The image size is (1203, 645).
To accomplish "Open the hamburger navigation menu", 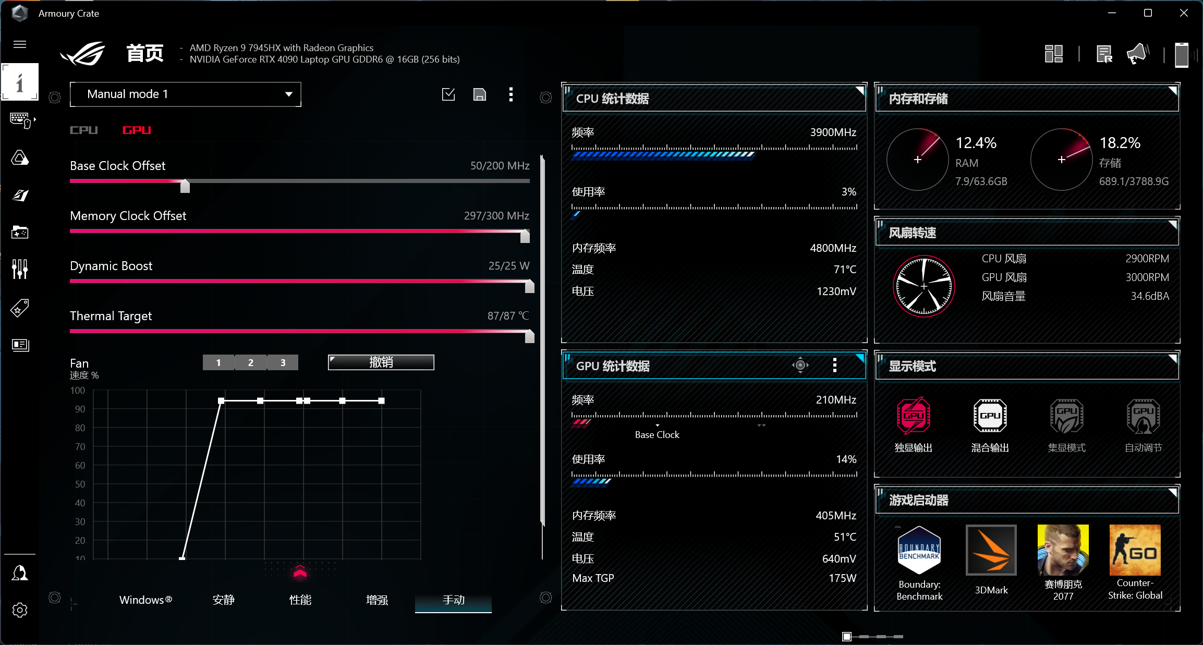I will 20,44.
